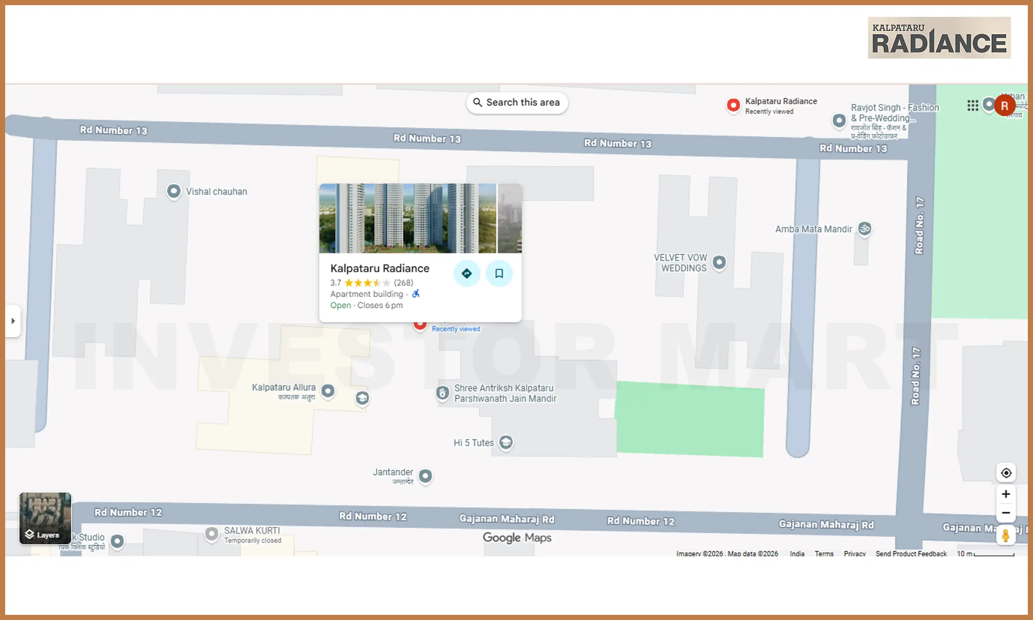This screenshot has width=1033, height=620.
Task: Click the Kalpataru Allura label
Action: point(283,388)
